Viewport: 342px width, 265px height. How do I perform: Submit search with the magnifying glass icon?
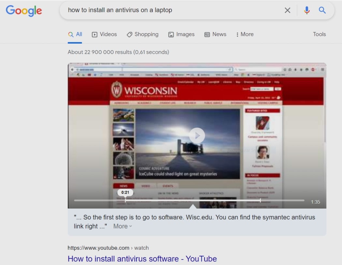click(322, 10)
